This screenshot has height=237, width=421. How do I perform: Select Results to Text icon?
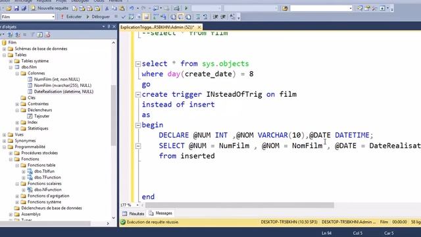(x=173, y=17)
